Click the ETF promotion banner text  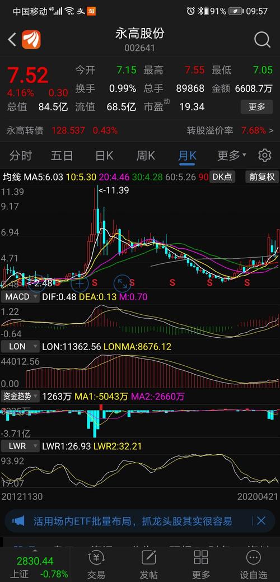click(133, 521)
